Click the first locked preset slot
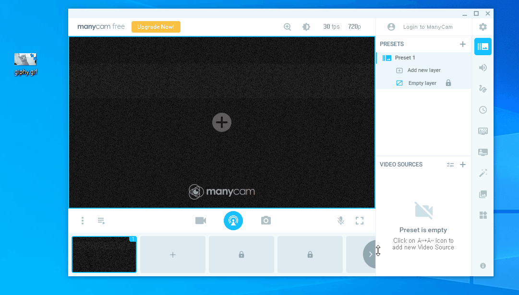Viewport: 519px width, 295px height. (x=241, y=254)
